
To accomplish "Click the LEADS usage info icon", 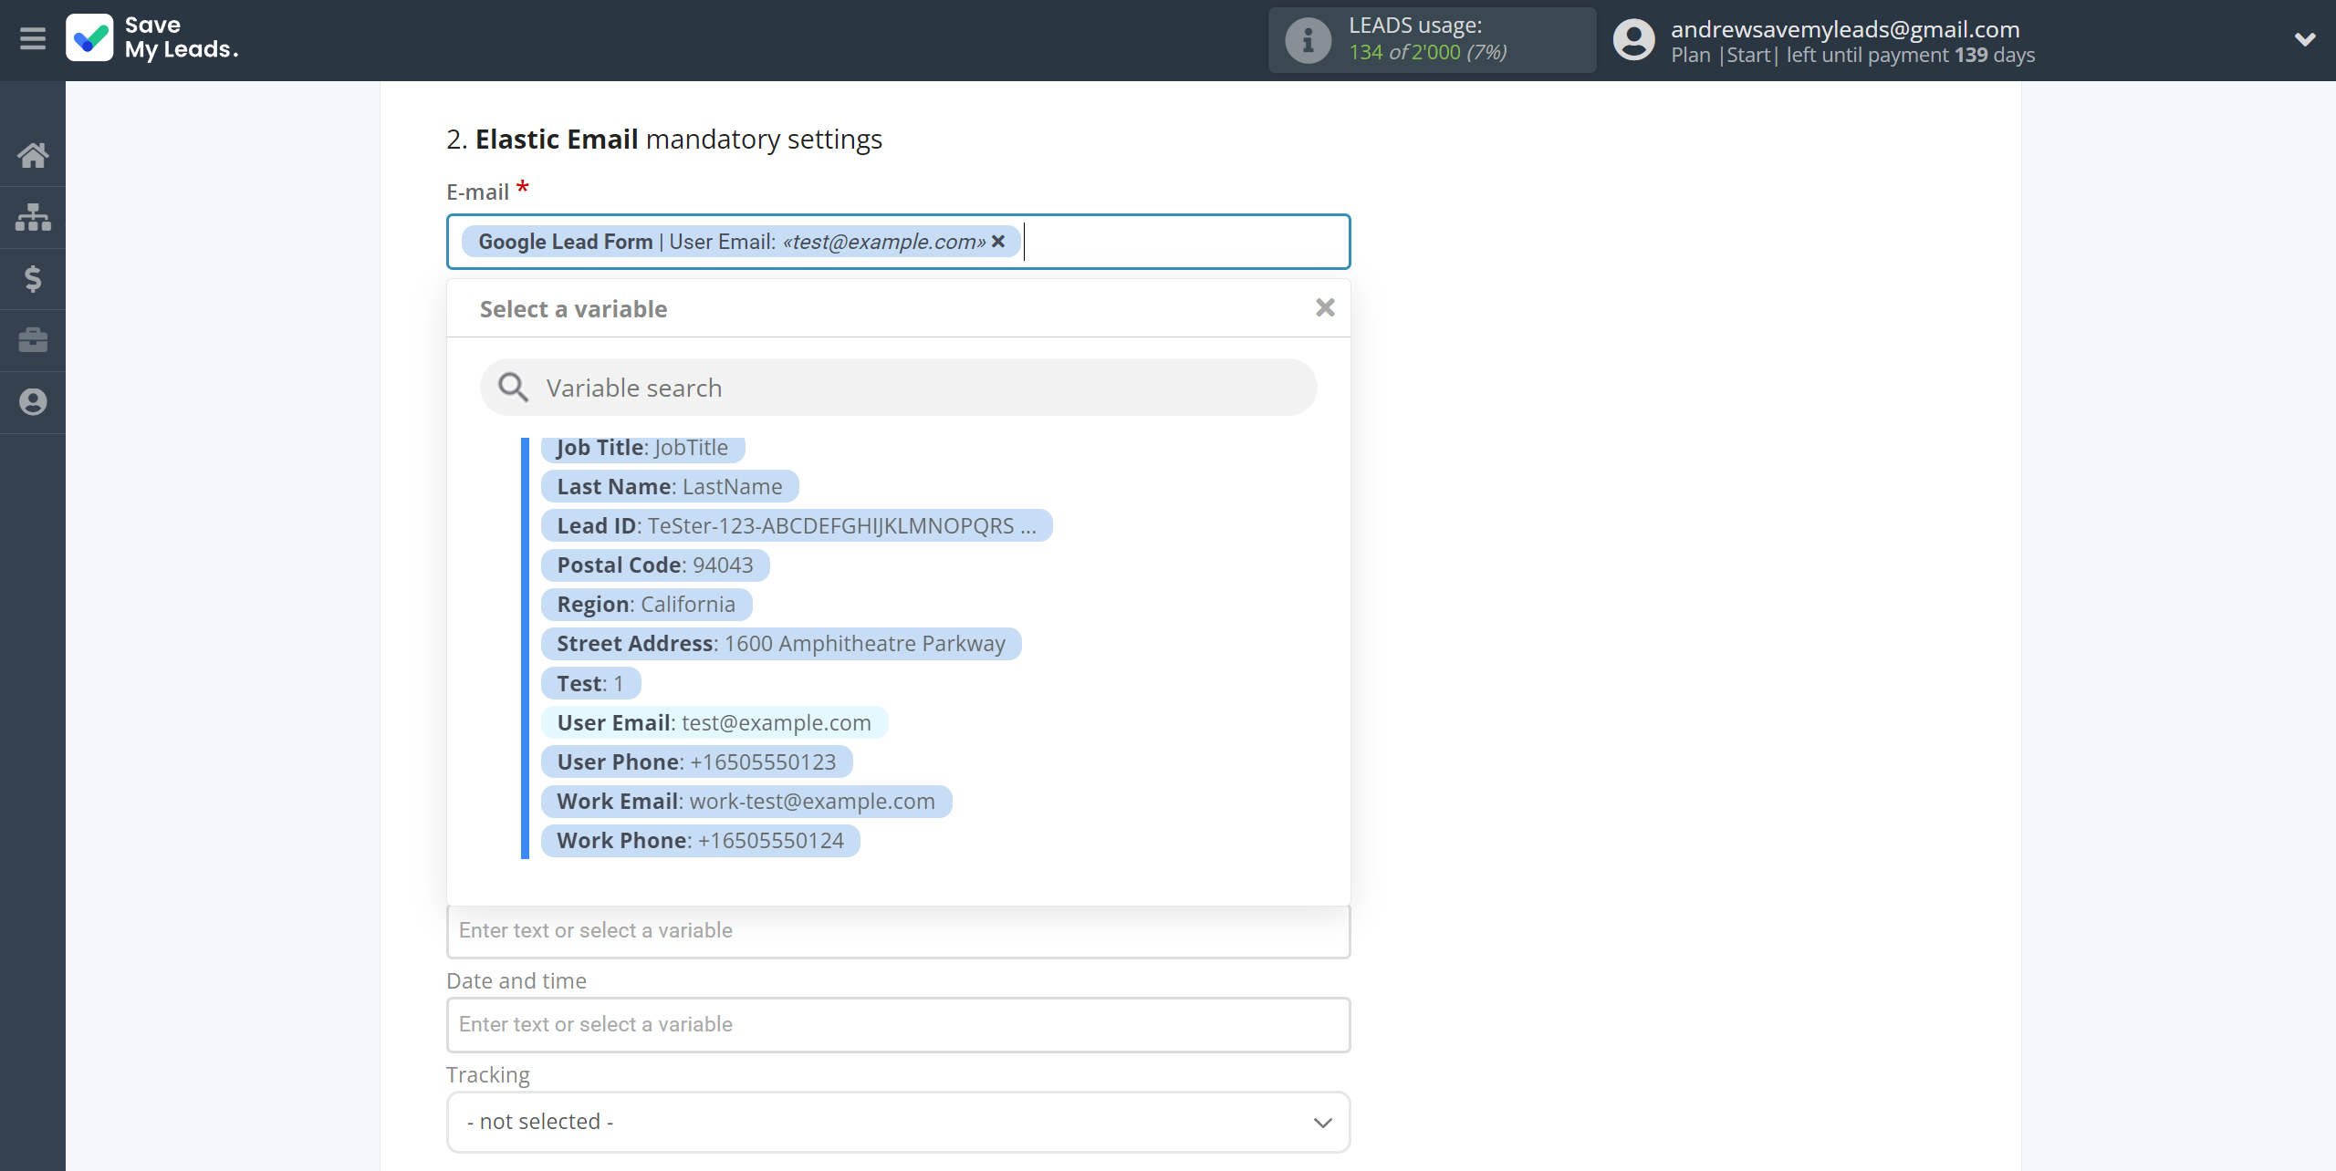I will (1308, 40).
